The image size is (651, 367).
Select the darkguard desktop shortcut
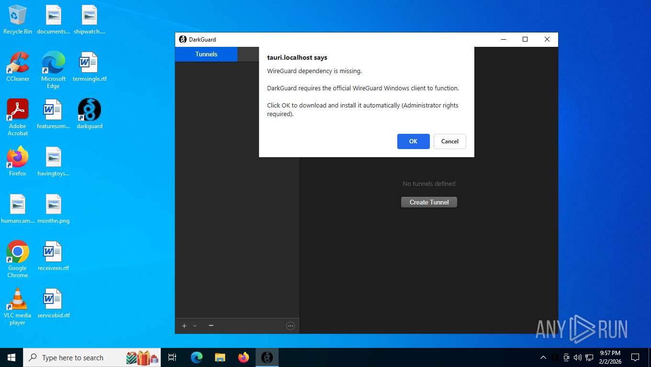point(90,114)
